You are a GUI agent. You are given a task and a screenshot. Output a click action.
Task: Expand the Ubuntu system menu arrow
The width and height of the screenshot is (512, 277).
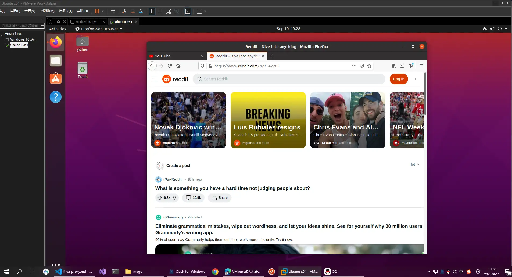(x=506, y=29)
